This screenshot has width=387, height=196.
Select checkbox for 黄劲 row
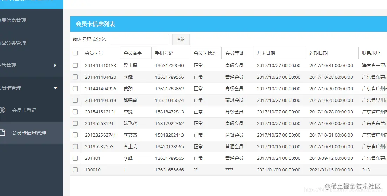pos(75,89)
